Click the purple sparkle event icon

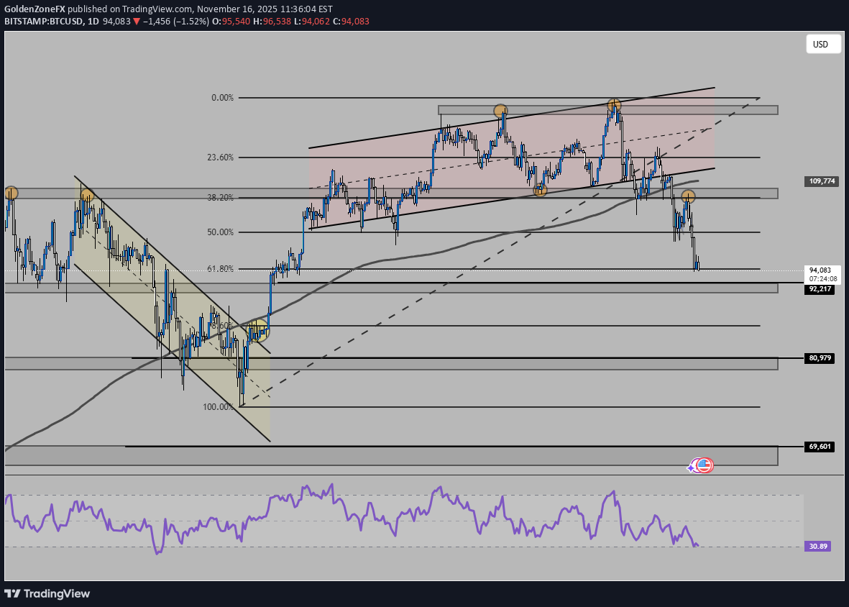(693, 467)
